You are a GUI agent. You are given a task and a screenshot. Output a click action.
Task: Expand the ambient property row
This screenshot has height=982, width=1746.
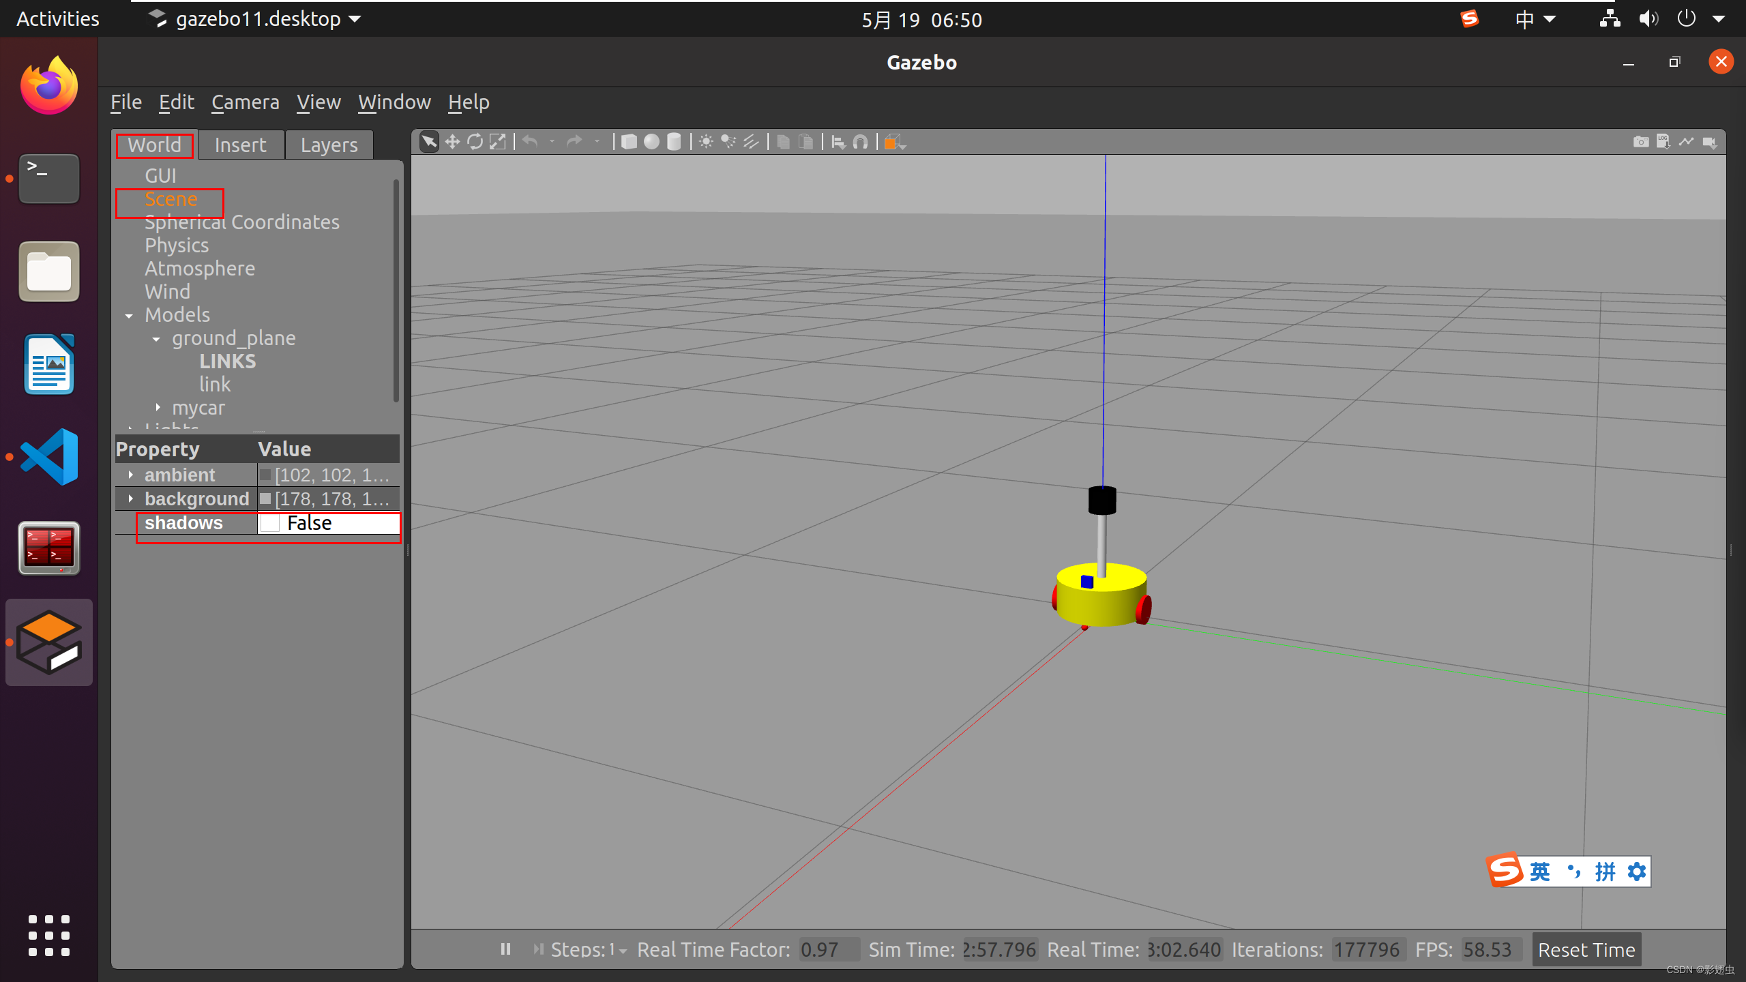point(130,475)
